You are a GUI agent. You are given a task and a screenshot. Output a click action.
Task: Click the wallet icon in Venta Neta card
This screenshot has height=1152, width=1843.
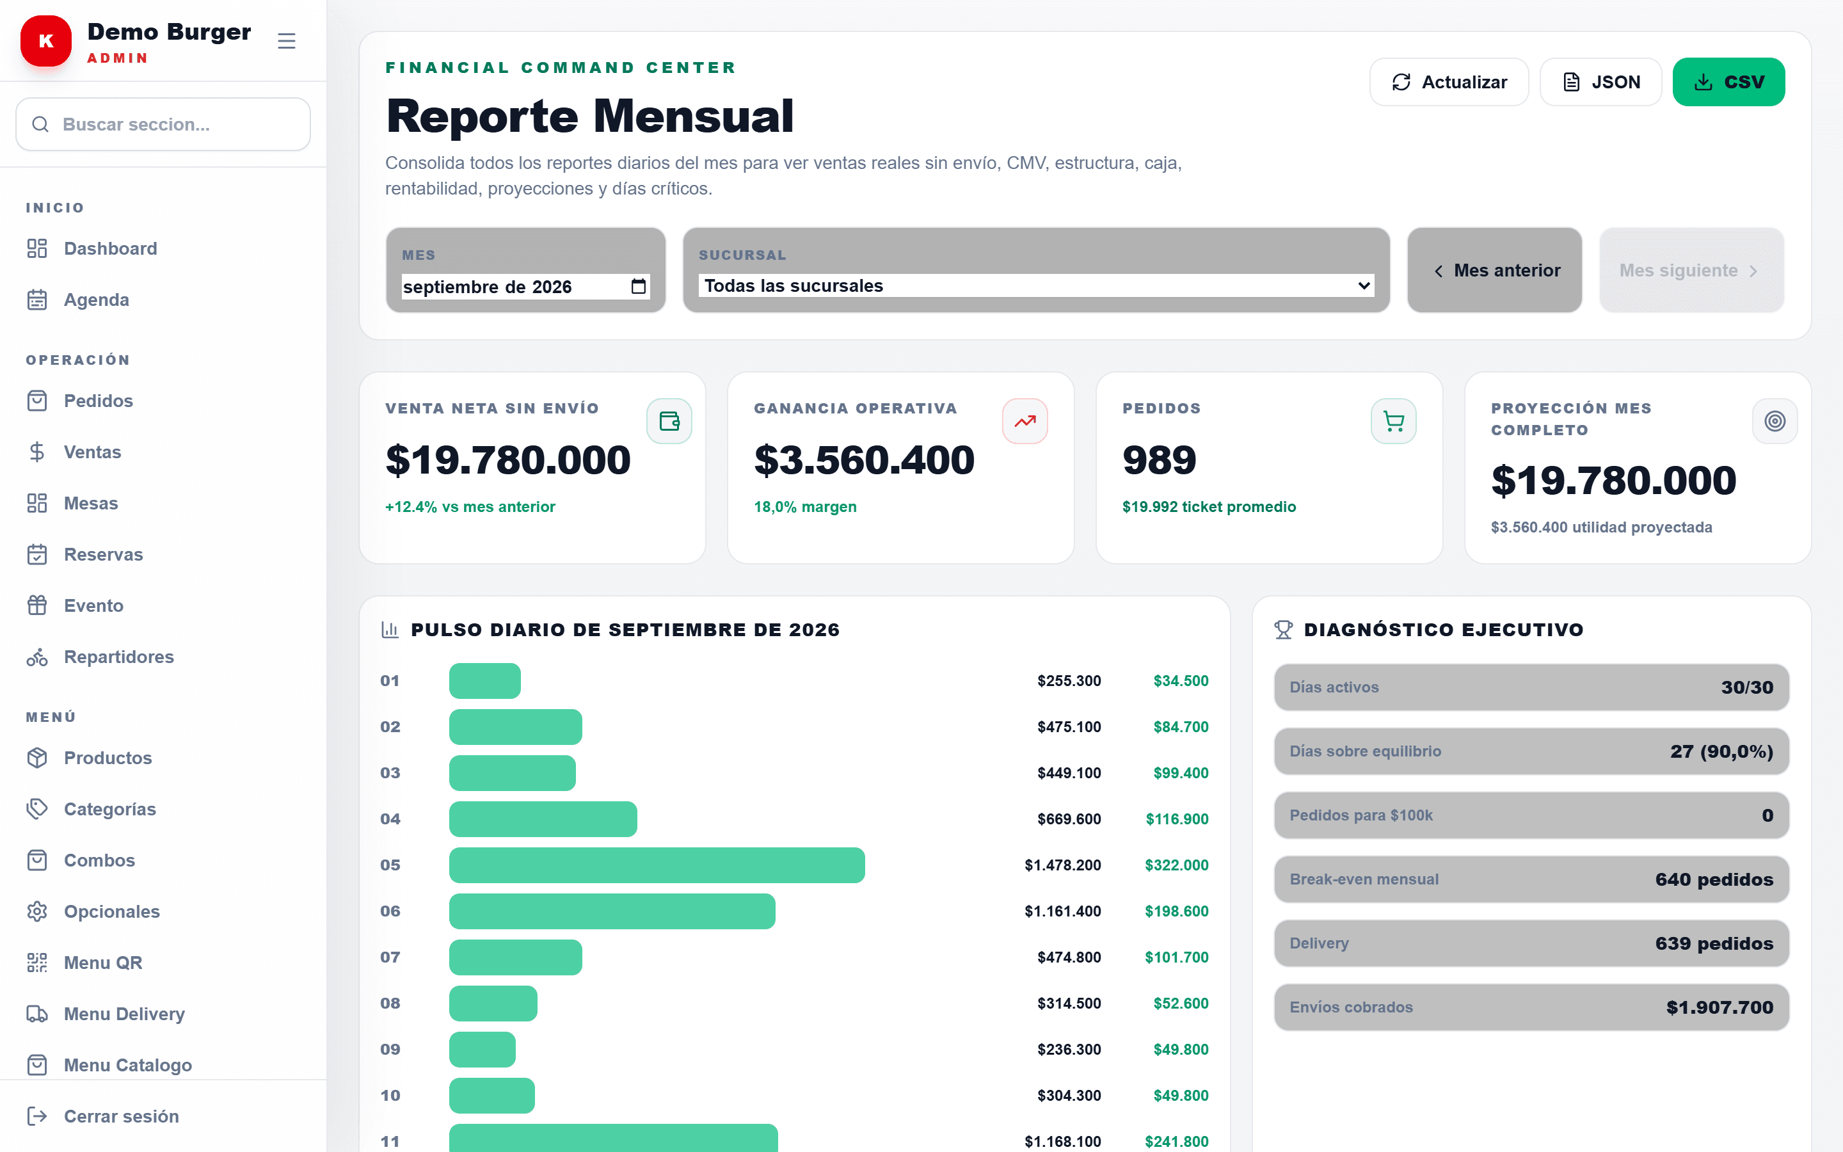(669, 421)
